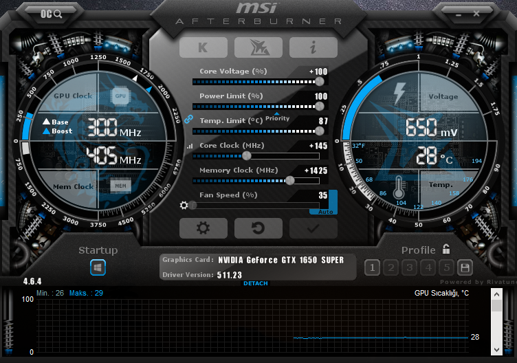Click the Power Limit slider handle

tap(319, 106)
